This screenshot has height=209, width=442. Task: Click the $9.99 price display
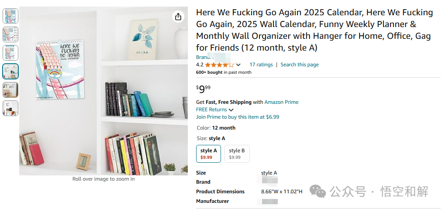pos(203,89)
